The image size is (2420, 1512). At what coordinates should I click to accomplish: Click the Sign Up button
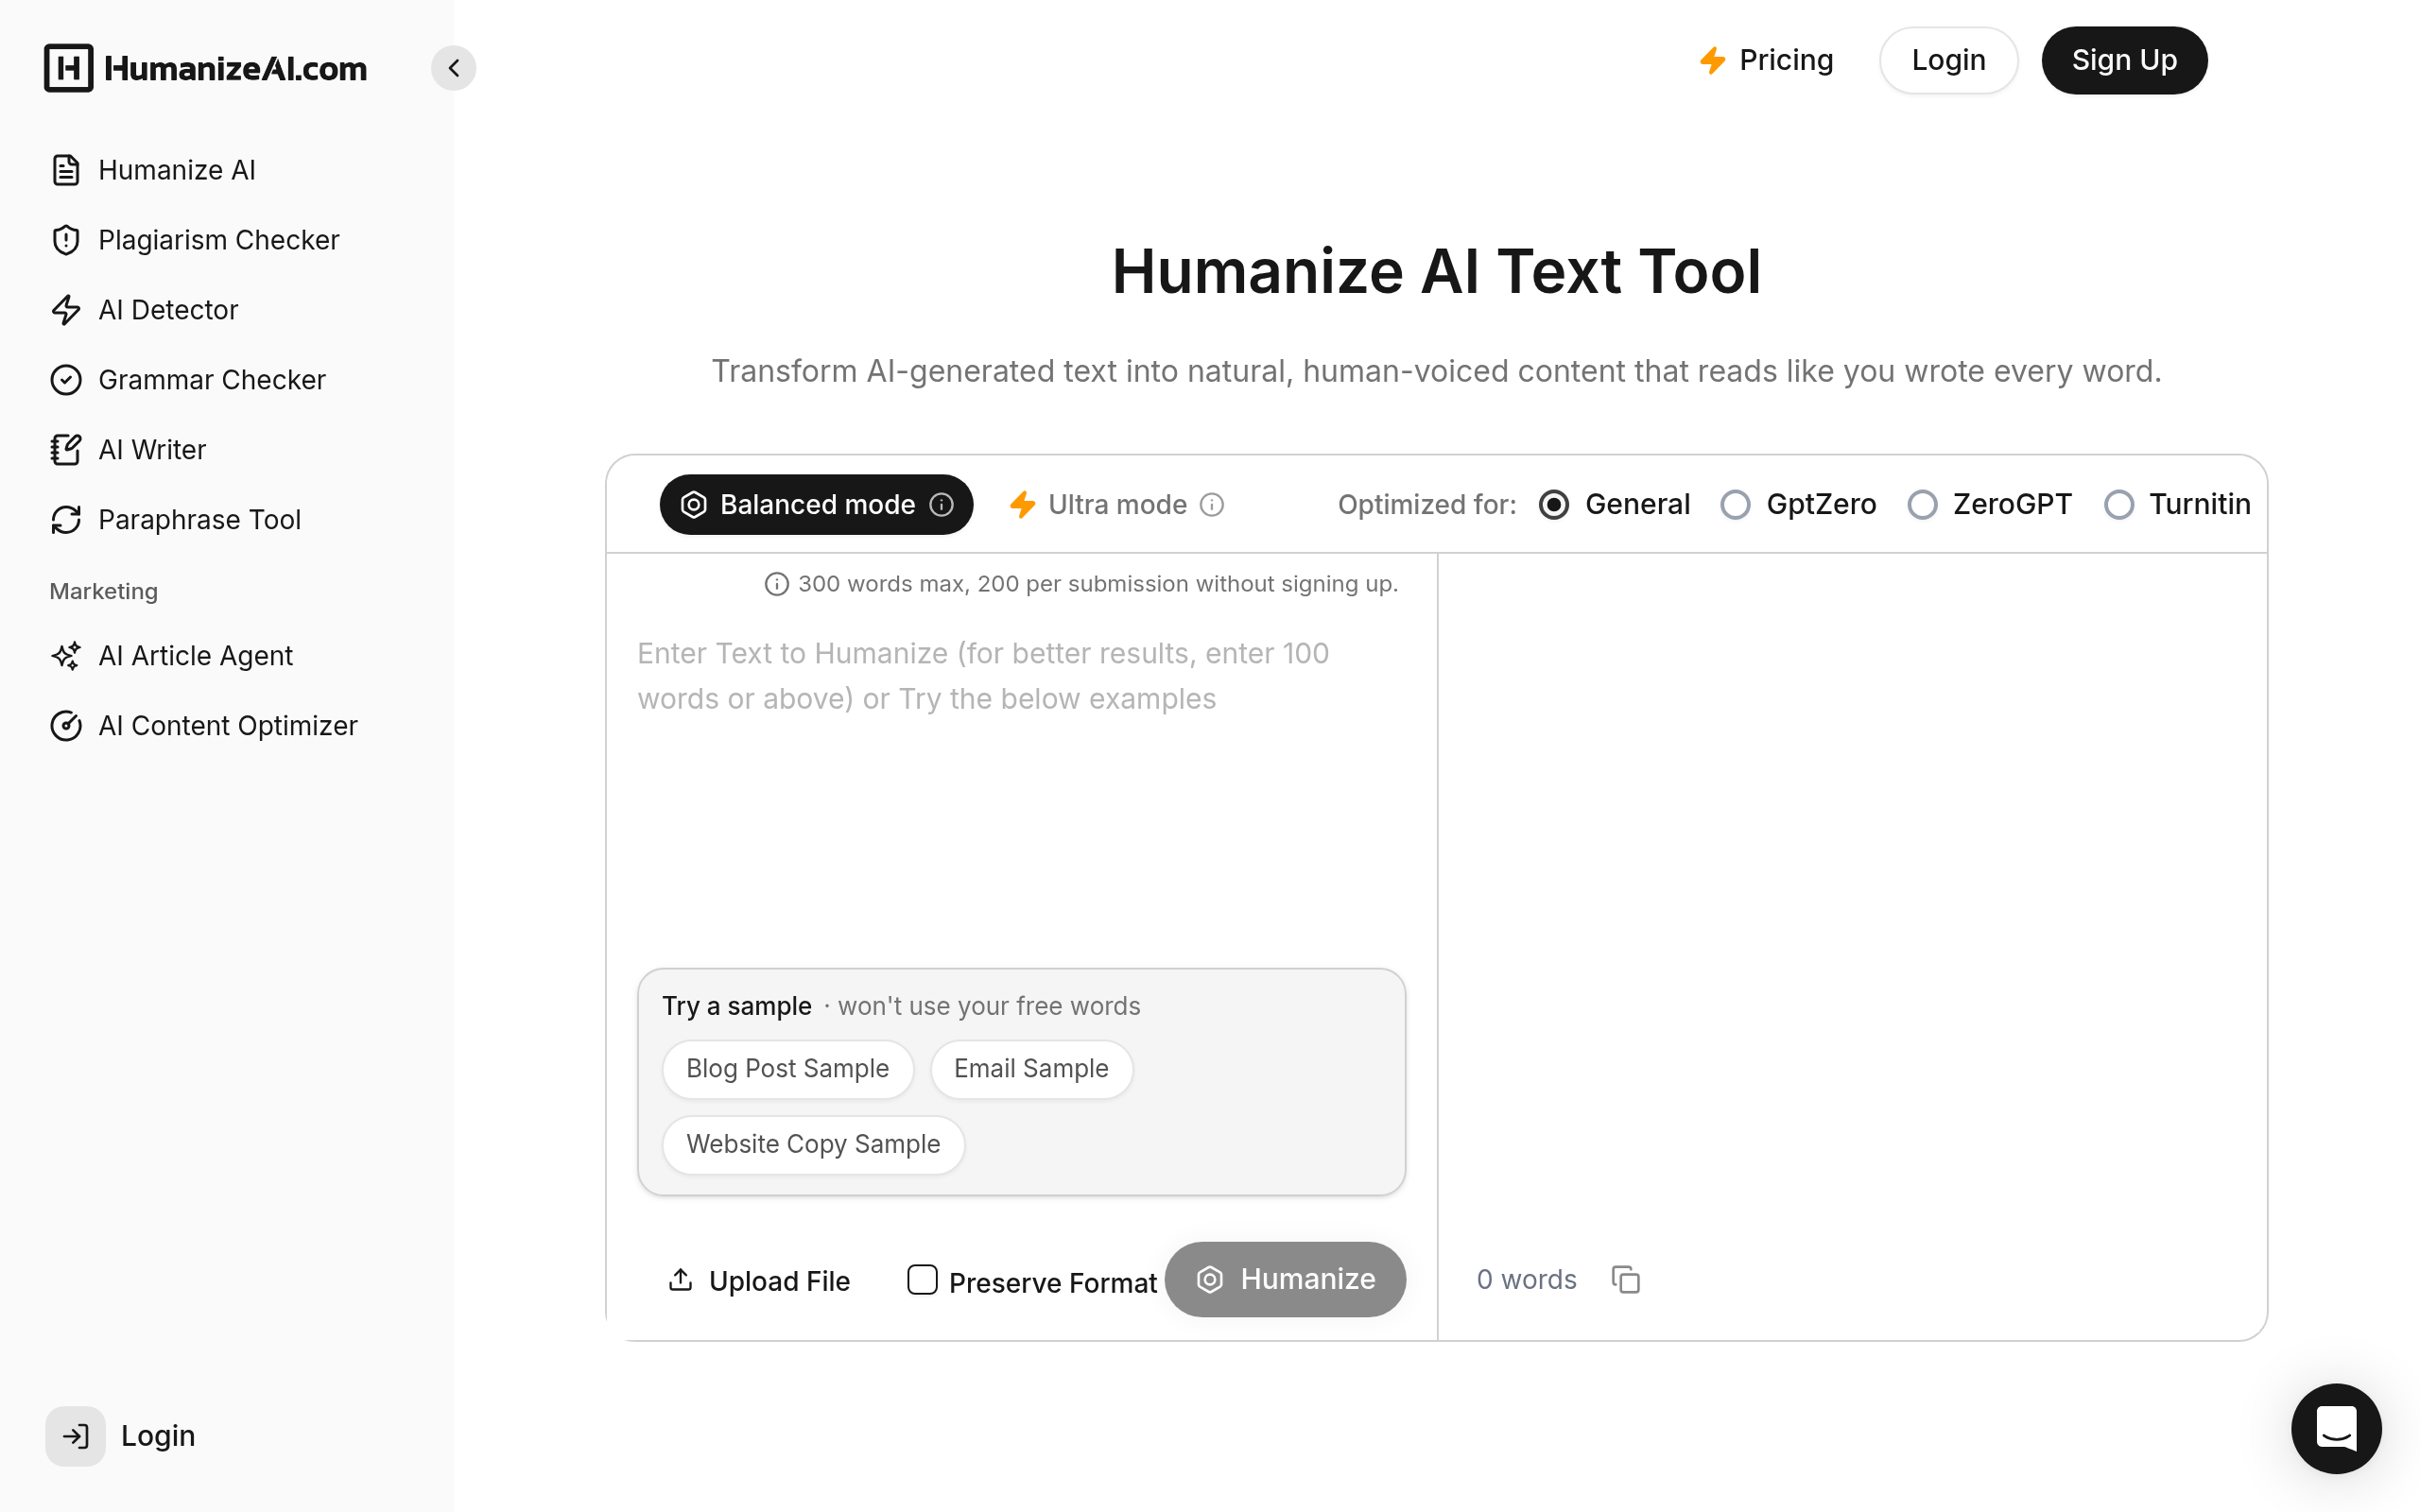pyautogui.click(x=2124, y=60)
